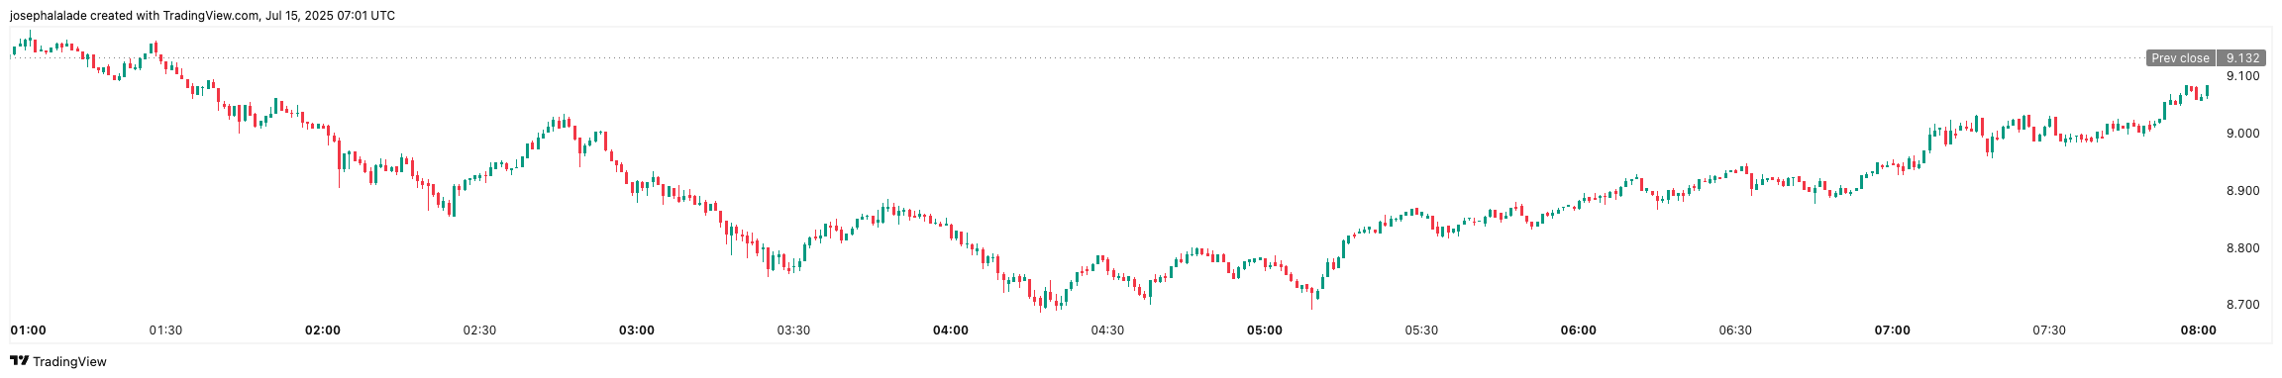The width and height of the screenshot is (2282, 378).
Task: Click the 9.000 price scale label
Action: click(2242, 134)
